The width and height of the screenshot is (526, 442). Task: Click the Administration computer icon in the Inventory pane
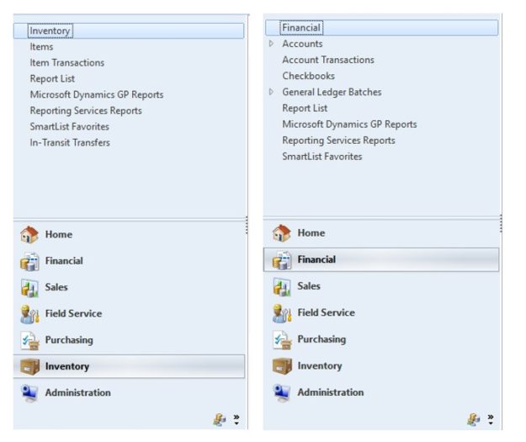29,393
